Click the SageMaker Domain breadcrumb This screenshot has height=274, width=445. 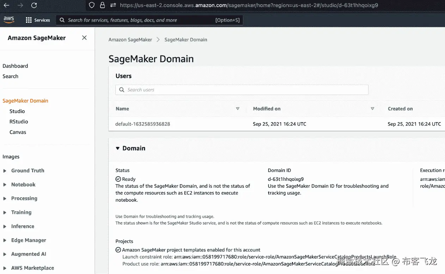tap(186, 40)
